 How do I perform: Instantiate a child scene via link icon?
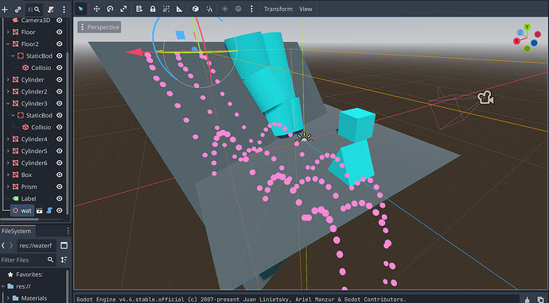click(x=18, y=10)
